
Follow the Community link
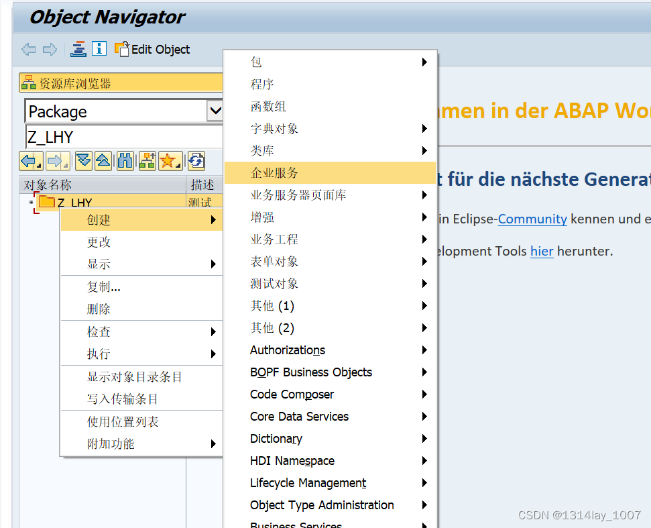[532, 219]
